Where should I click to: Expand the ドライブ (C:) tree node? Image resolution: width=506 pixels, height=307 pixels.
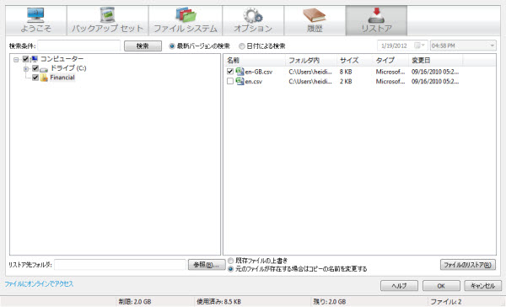[26, 69]
